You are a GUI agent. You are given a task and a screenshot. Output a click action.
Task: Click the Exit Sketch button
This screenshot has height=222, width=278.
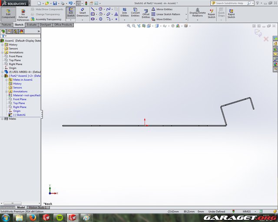pyautogui.click(x=70, y=13)
